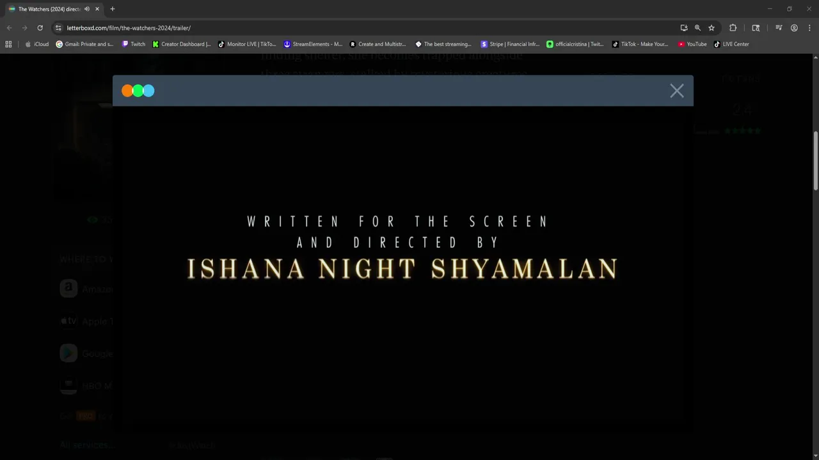The width and height of the screenshot is (819, 460).
Task: Click the page's vertical scrollbar thumb
Action: point(815,160)
